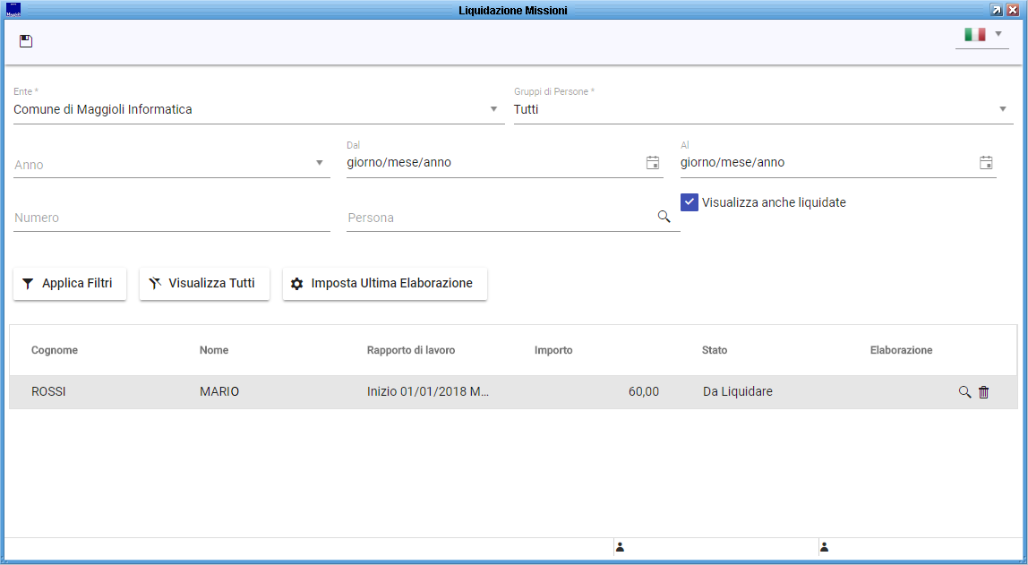Sort by the Nome column header
The height and width of the screenshot is (565, 1028).
(214, 350)
